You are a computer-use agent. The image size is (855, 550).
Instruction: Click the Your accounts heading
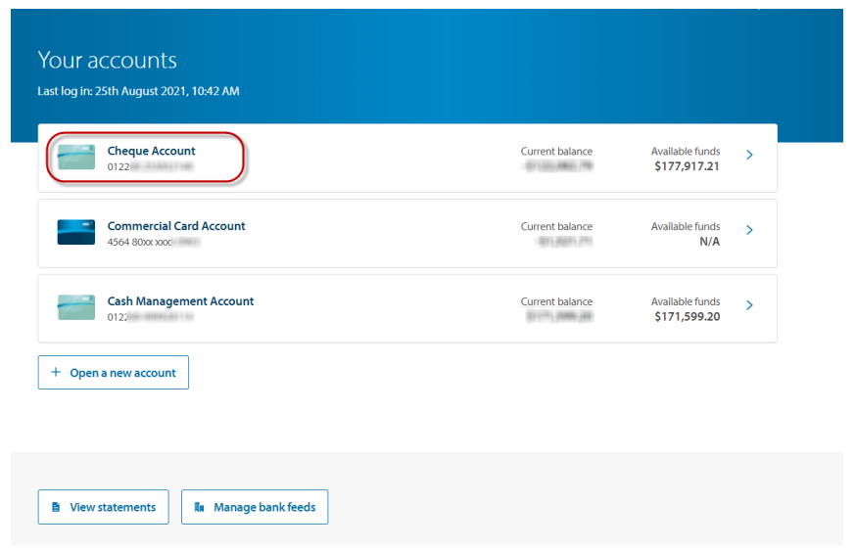107,60
